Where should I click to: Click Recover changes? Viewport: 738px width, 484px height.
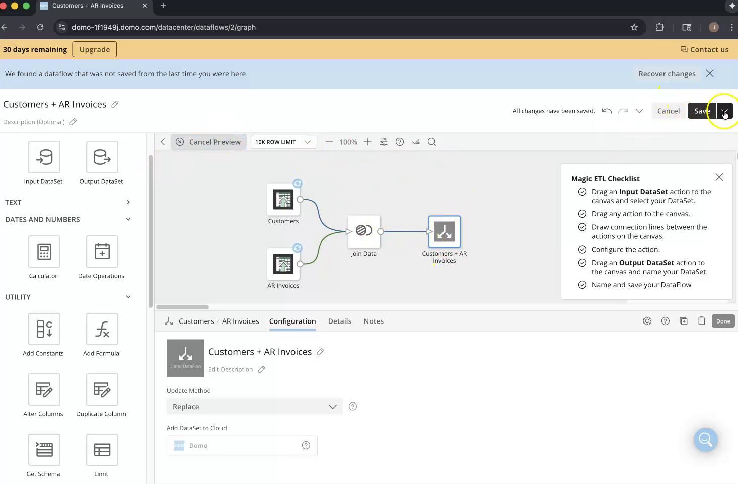[667, 74]
